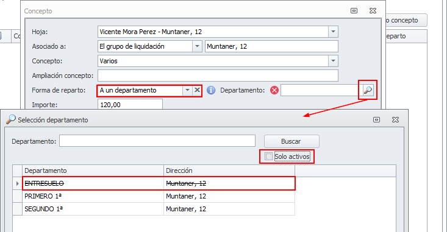
Task: Click the magnifier icon in Selección departamento title
Action: pos(11,119)
